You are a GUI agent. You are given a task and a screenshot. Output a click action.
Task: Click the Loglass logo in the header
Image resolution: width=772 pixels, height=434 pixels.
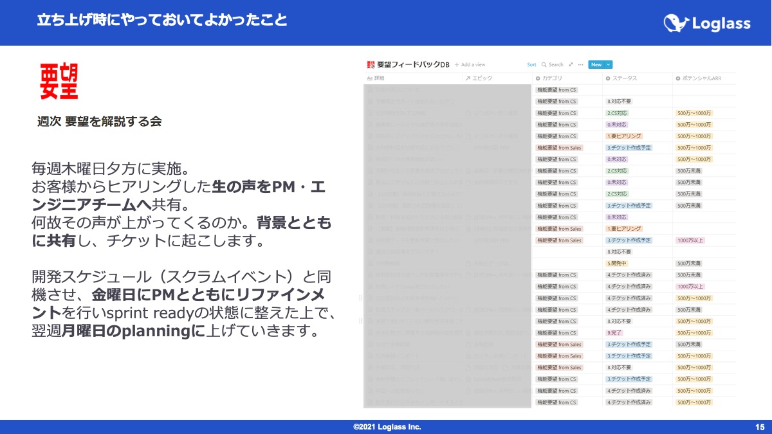tap(707, 23)
